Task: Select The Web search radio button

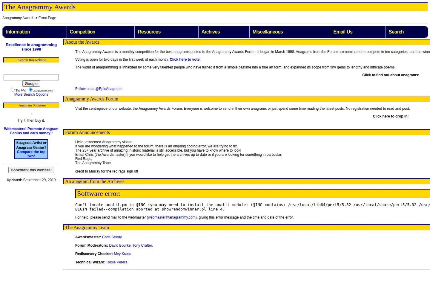Action: pyautogui.click(x=13, y=90)
